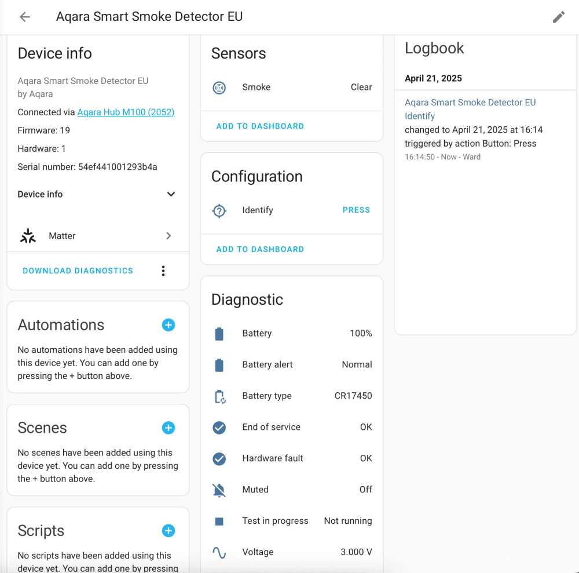Click the pencil edit icon
The height and width of the screenshot is (573, 579).
coord(558,17)
